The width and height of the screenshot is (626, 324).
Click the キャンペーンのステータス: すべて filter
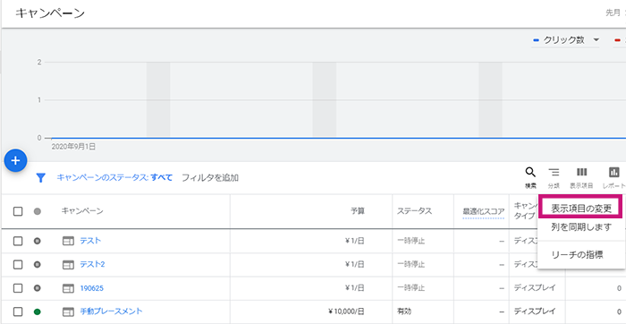click(114, 178)
